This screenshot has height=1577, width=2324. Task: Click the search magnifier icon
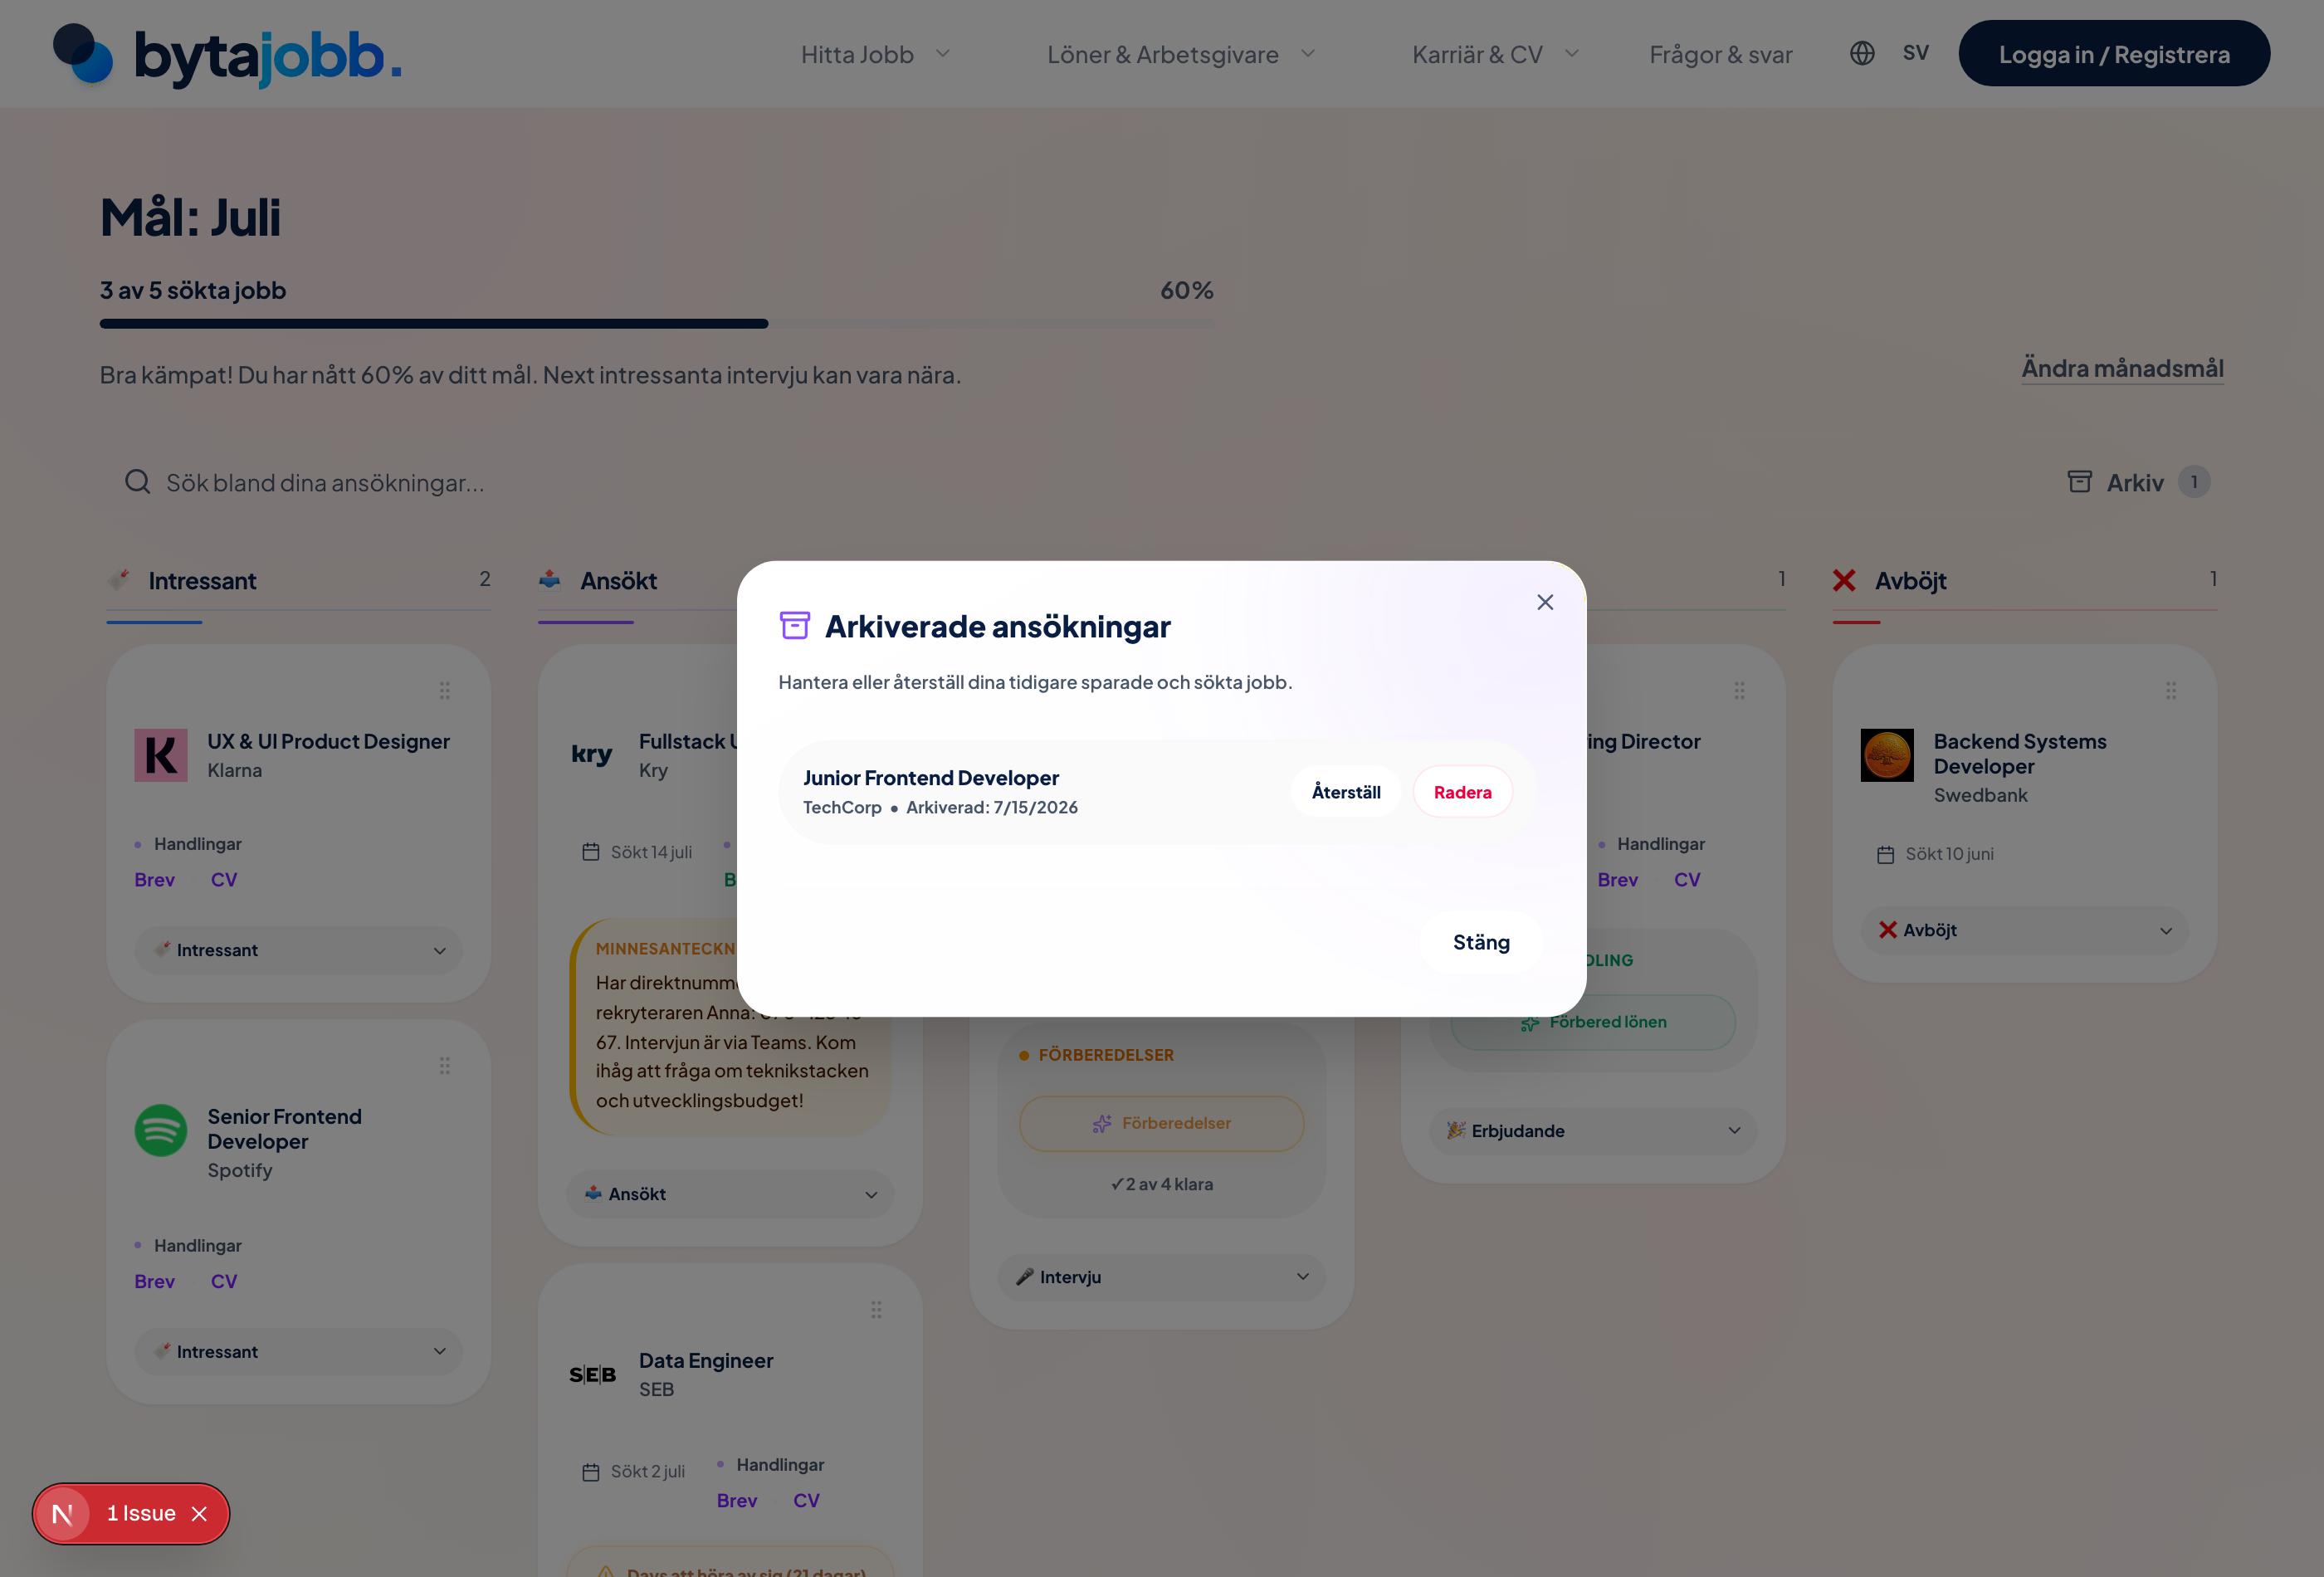[x=138, y=482]
